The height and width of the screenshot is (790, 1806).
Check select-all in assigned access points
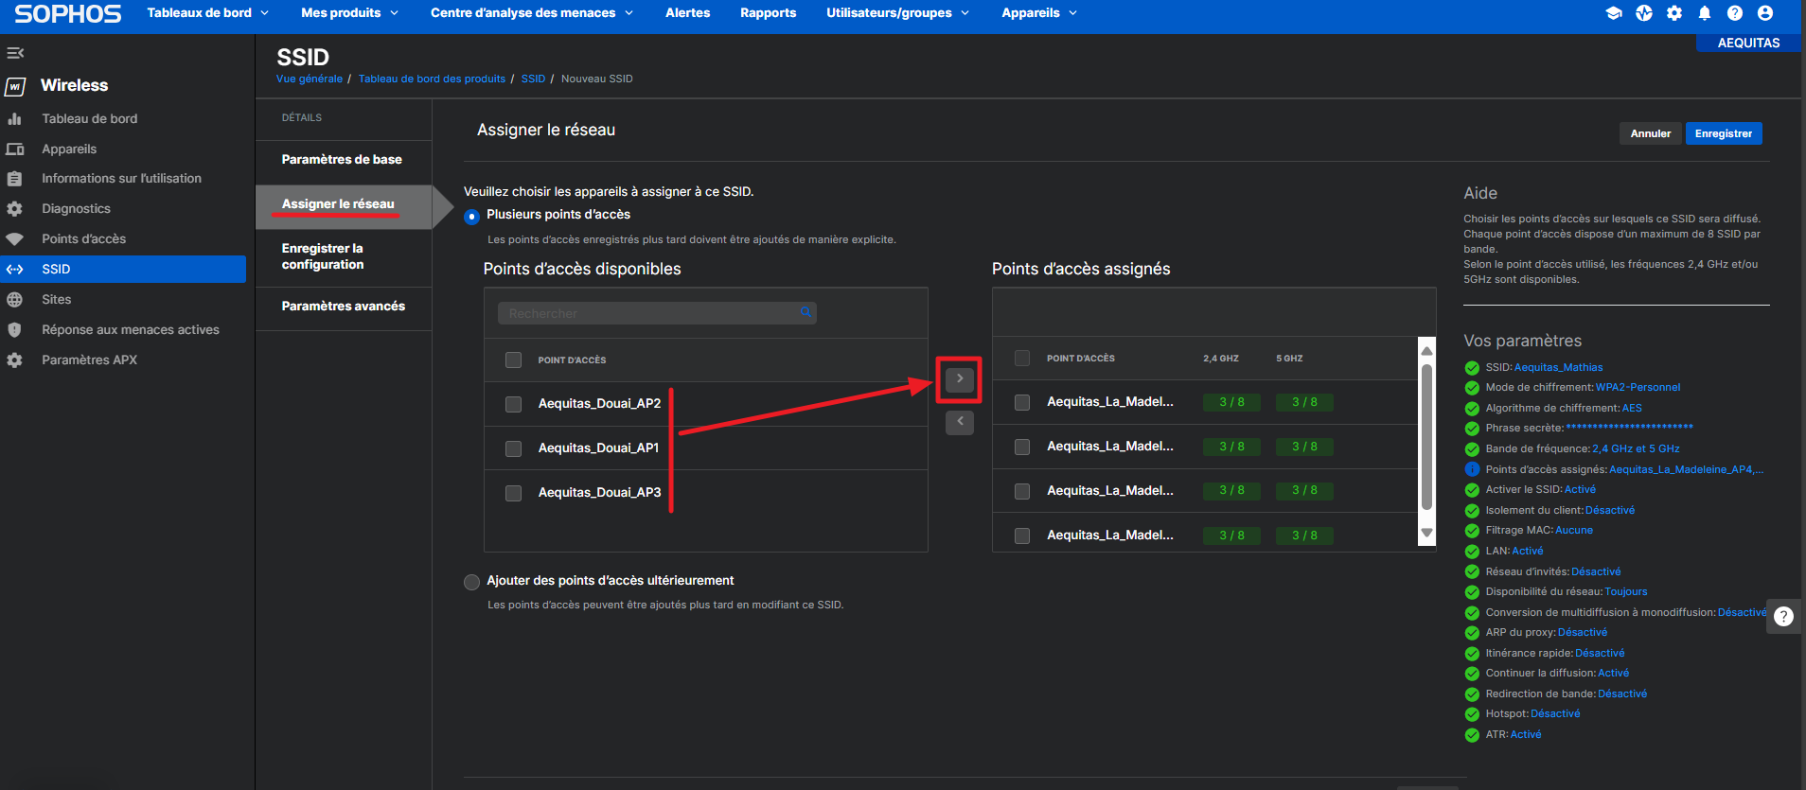(1022, 359)
